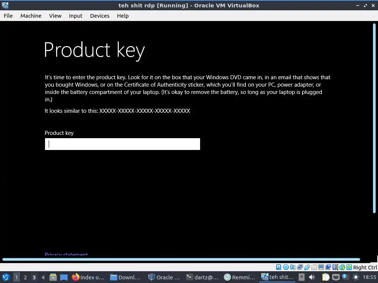Click the show desktop launcher icon
The image size is (378, 283).
coord(64,277)
